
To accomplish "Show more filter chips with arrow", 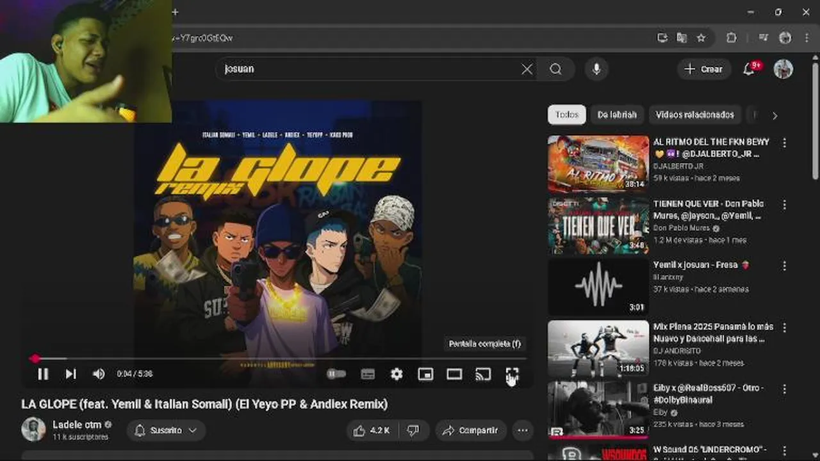I will 775,116.
